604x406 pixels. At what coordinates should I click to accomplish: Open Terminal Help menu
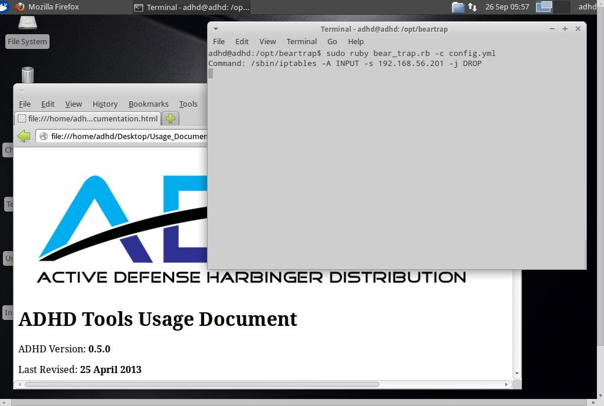pyautogui.click(x=356, y=42)
